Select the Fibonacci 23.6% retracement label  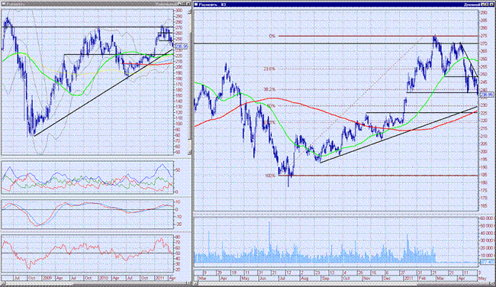269,69
